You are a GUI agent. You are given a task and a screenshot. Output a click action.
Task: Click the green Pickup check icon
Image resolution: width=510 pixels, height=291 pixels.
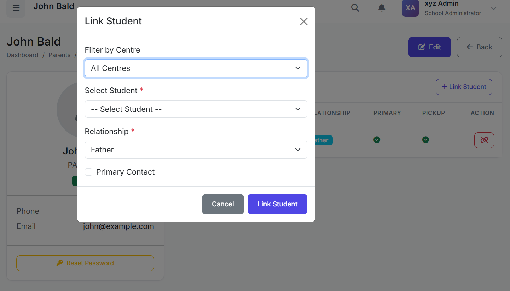pos(425,140)
